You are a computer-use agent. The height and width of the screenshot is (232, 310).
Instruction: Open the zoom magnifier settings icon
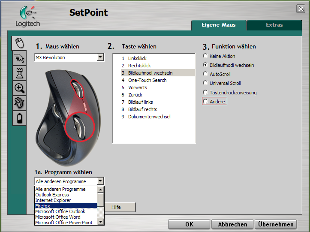click(x=19, y=88)
